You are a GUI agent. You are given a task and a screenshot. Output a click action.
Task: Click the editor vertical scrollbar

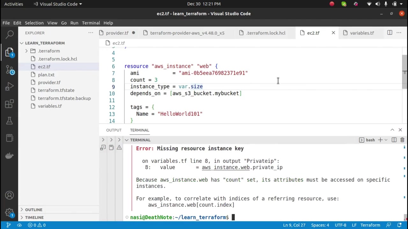coord(404,72)
